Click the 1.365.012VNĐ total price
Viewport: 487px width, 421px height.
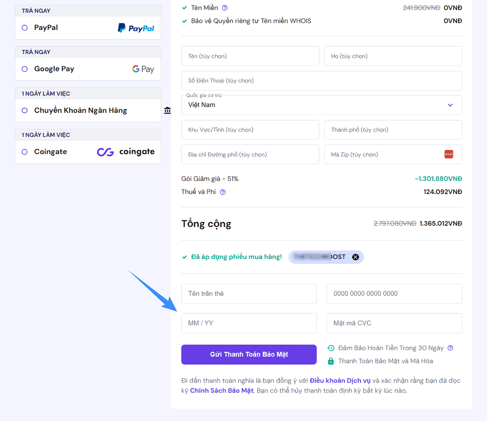pos(441,223)
